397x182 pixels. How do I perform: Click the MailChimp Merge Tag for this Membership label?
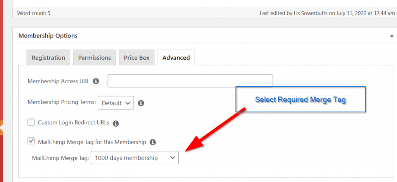[x=92, y=142]
